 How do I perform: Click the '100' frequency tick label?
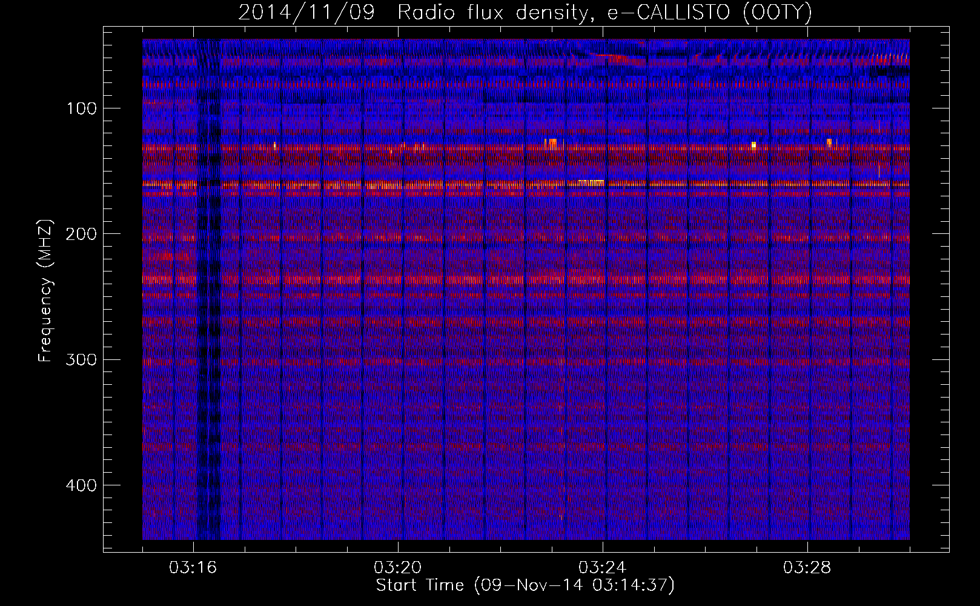pos(81,108)
